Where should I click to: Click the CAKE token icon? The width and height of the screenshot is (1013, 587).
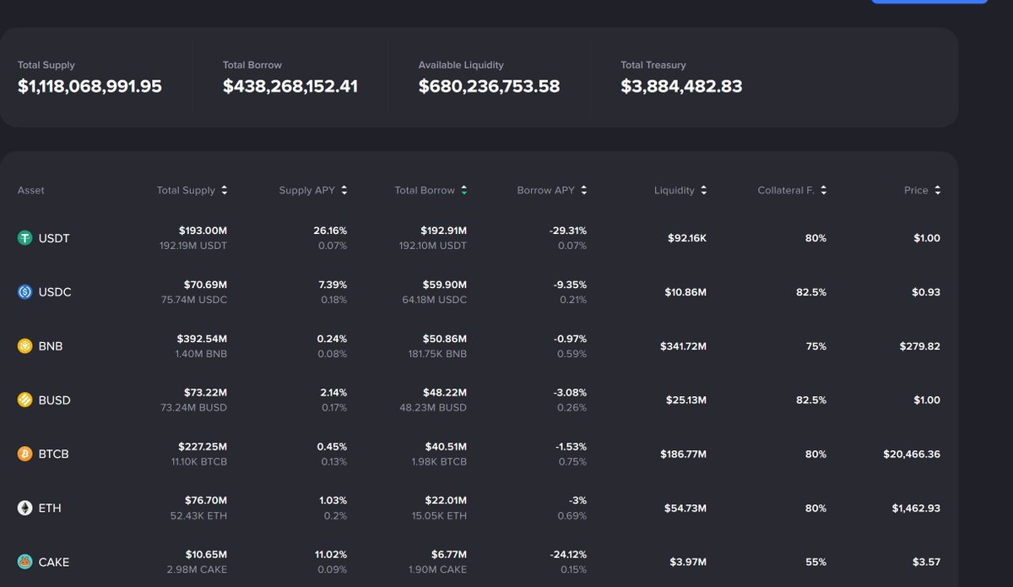click(25, 563)
